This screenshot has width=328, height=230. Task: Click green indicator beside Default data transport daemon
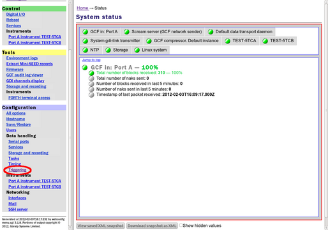click(211, 32)
